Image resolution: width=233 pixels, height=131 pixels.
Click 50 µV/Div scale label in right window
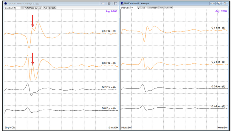(x=126, y=128)
